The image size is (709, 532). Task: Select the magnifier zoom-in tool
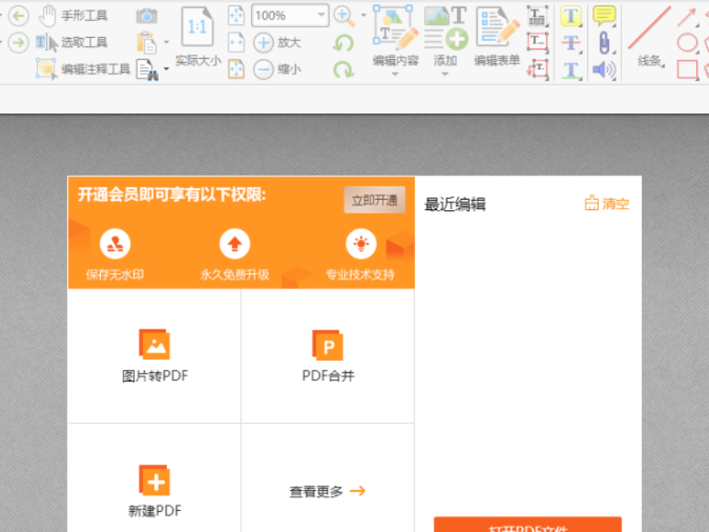[x=344, y=16]
